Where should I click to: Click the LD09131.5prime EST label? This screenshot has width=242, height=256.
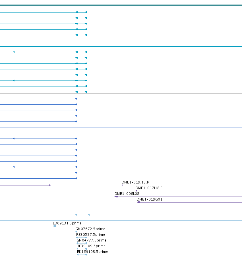67,223
